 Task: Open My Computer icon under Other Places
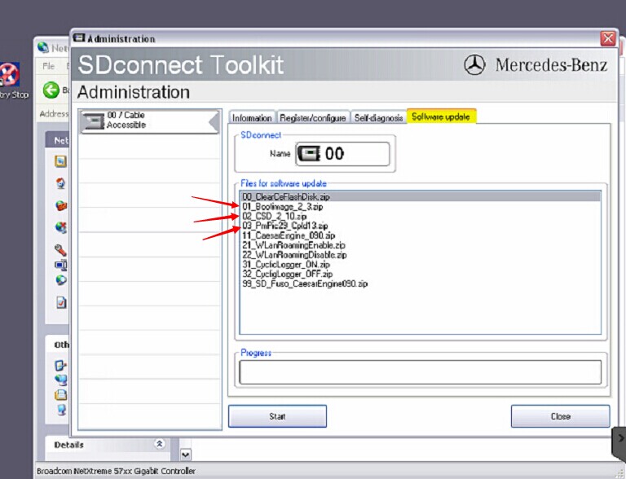(x=61, y=410)
